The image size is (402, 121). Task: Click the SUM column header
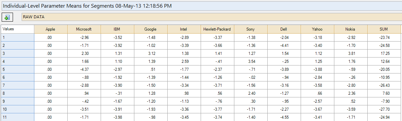coord(384,29)
